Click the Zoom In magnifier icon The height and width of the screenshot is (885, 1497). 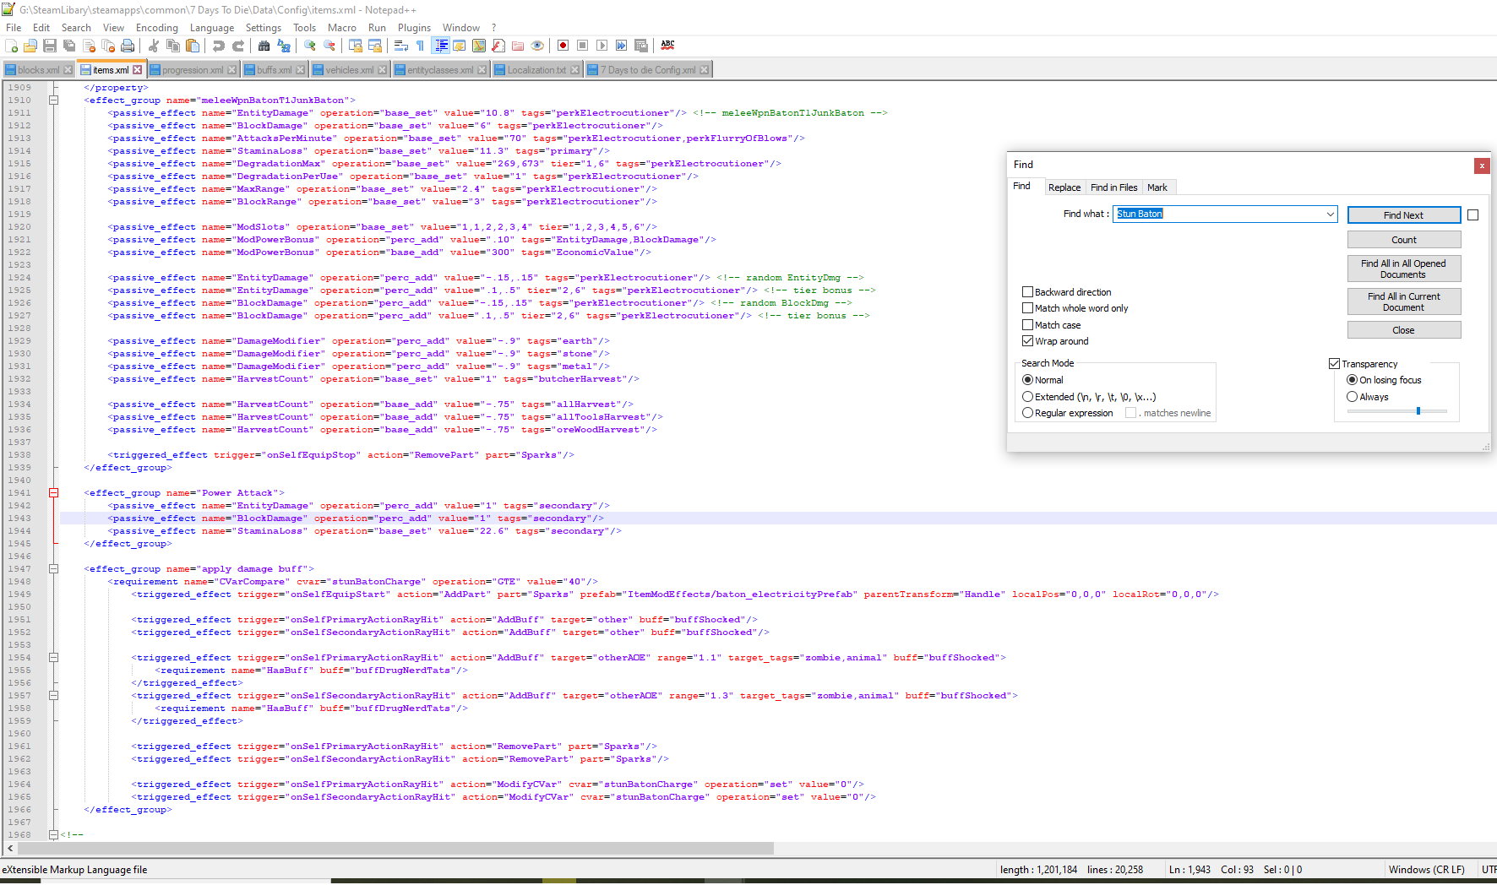pyautogui.click(x=310, y=46)
